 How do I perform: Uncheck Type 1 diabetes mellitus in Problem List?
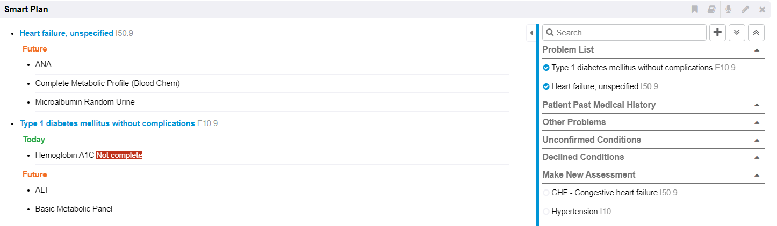pos(546,68)
